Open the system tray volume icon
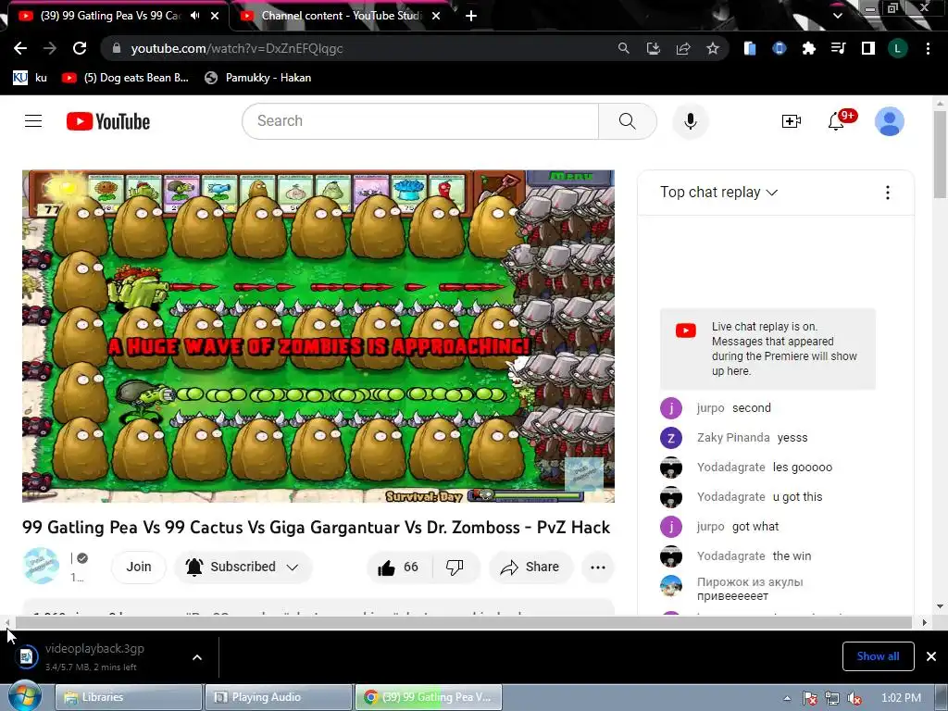The image size is (948, 711). pyautogui.click(x=854, y=698)
